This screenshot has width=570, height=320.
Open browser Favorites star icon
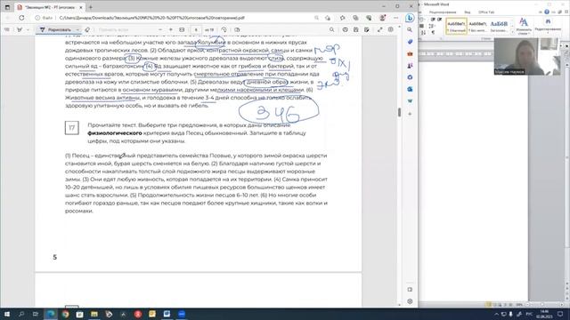coord(342,18)
